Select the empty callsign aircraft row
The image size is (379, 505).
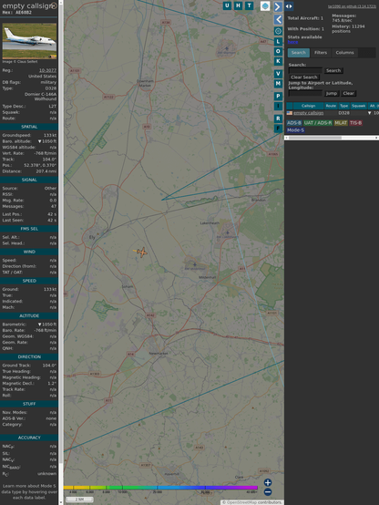click(x=333, y=113)
